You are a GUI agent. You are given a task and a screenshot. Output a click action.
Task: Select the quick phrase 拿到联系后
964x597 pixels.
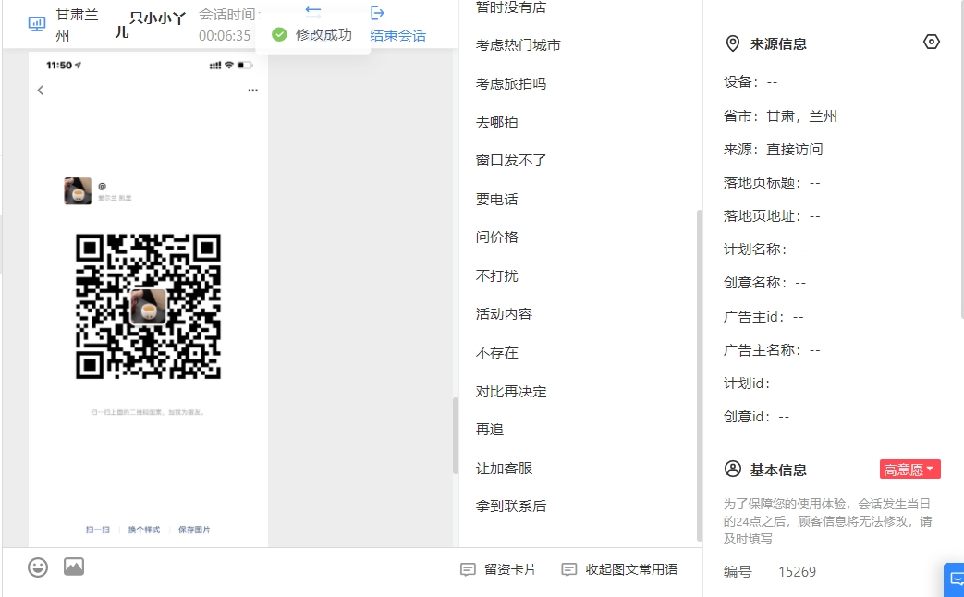511,506
